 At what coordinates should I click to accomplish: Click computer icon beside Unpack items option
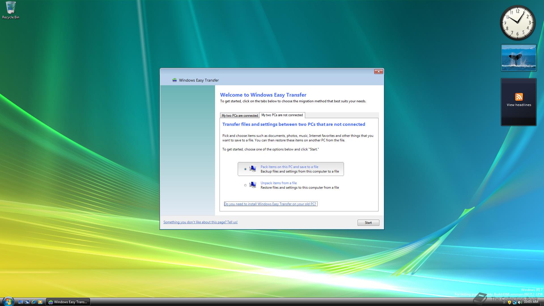click(253, 185)
